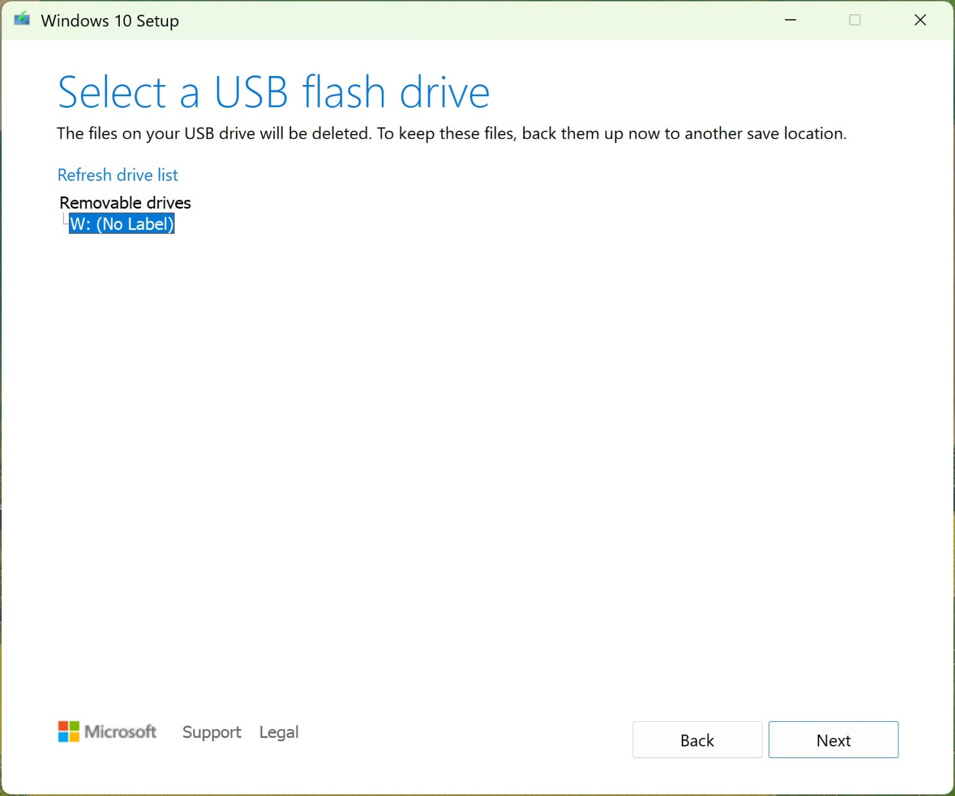Click the Removable drives tree node
The height and width of the screenshot is (796, 955).
point(125,202)
